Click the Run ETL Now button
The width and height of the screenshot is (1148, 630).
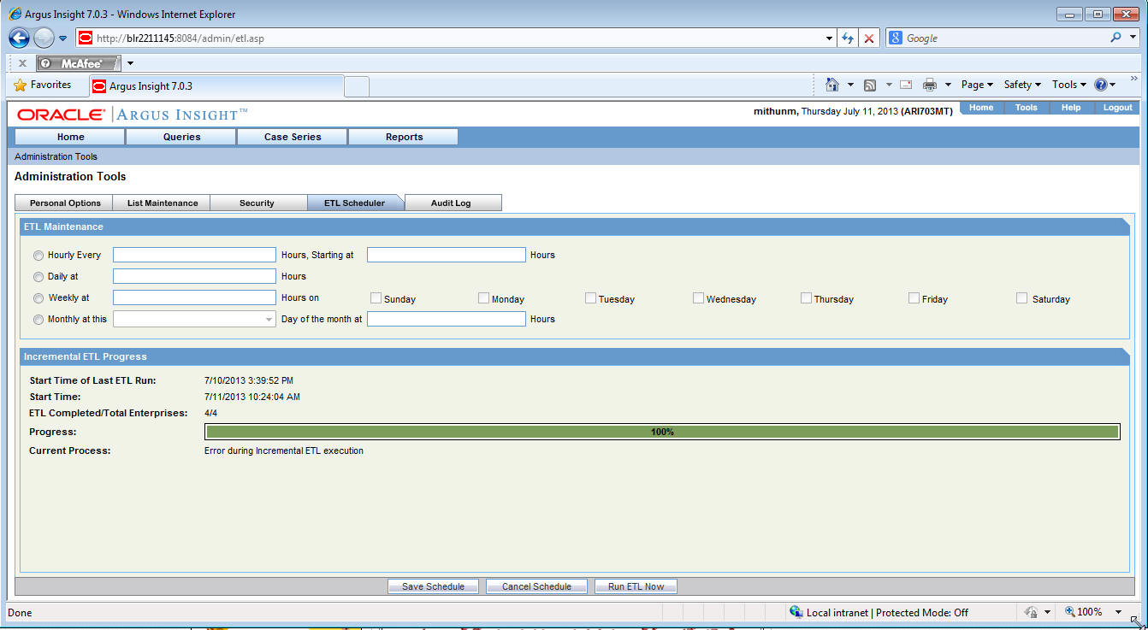pyautogui.click(x=636, y=586)
